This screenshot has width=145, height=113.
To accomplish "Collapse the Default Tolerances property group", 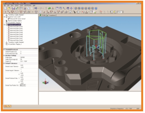I will click(x=4, y=63).
